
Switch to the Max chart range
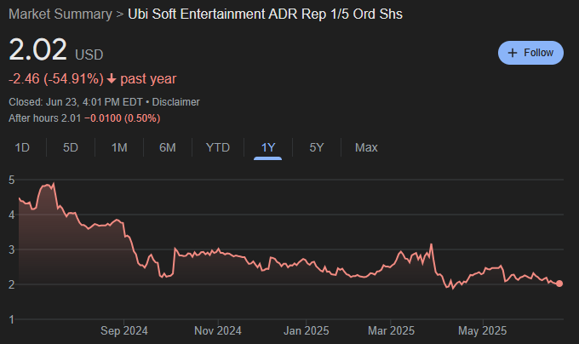366,147
